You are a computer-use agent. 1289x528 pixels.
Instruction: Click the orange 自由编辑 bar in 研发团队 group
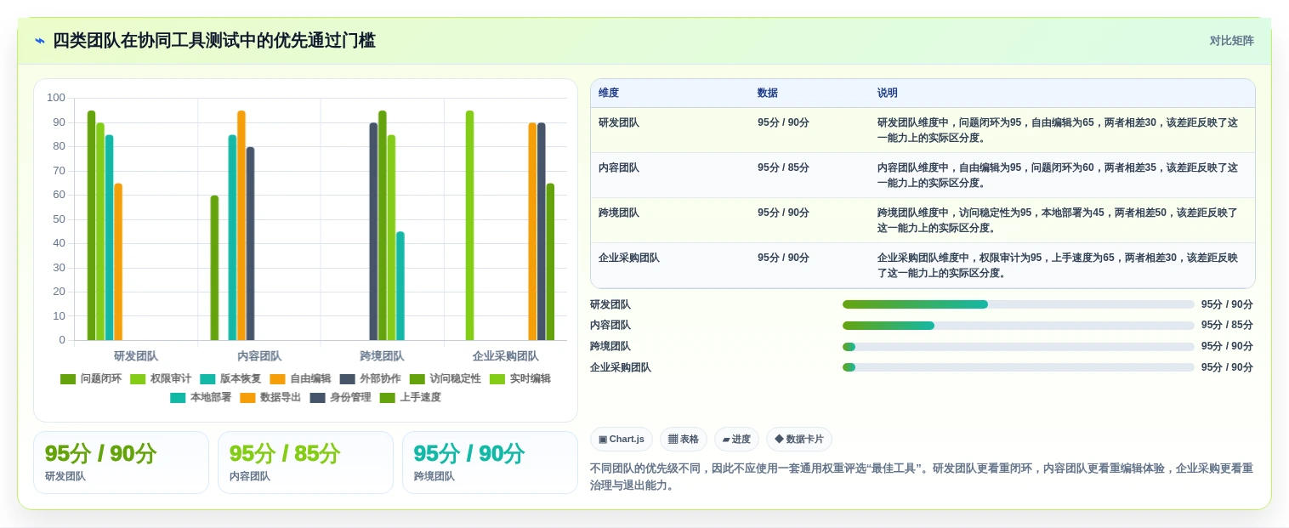118,262
